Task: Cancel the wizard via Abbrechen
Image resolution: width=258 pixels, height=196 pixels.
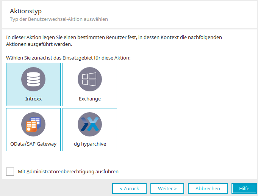Action: click(x=208, y=188)
